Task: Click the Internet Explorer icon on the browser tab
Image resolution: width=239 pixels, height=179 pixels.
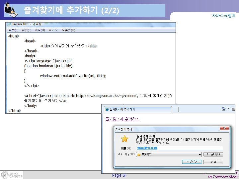Action: click(x=107, y=109)
